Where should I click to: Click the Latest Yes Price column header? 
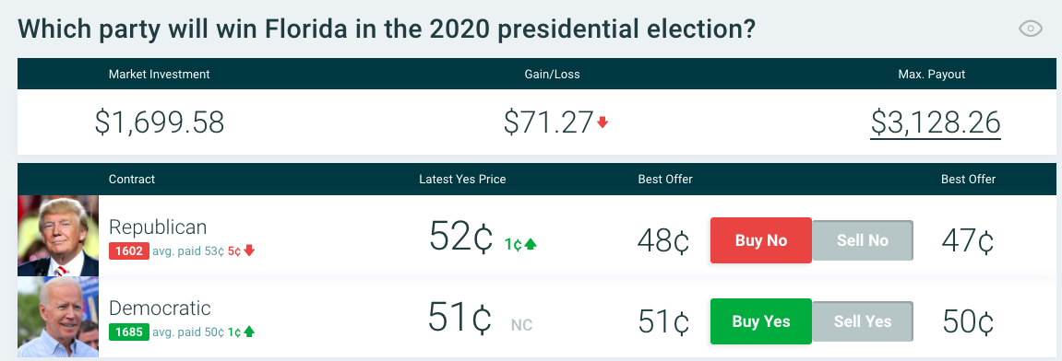[462, 180]
